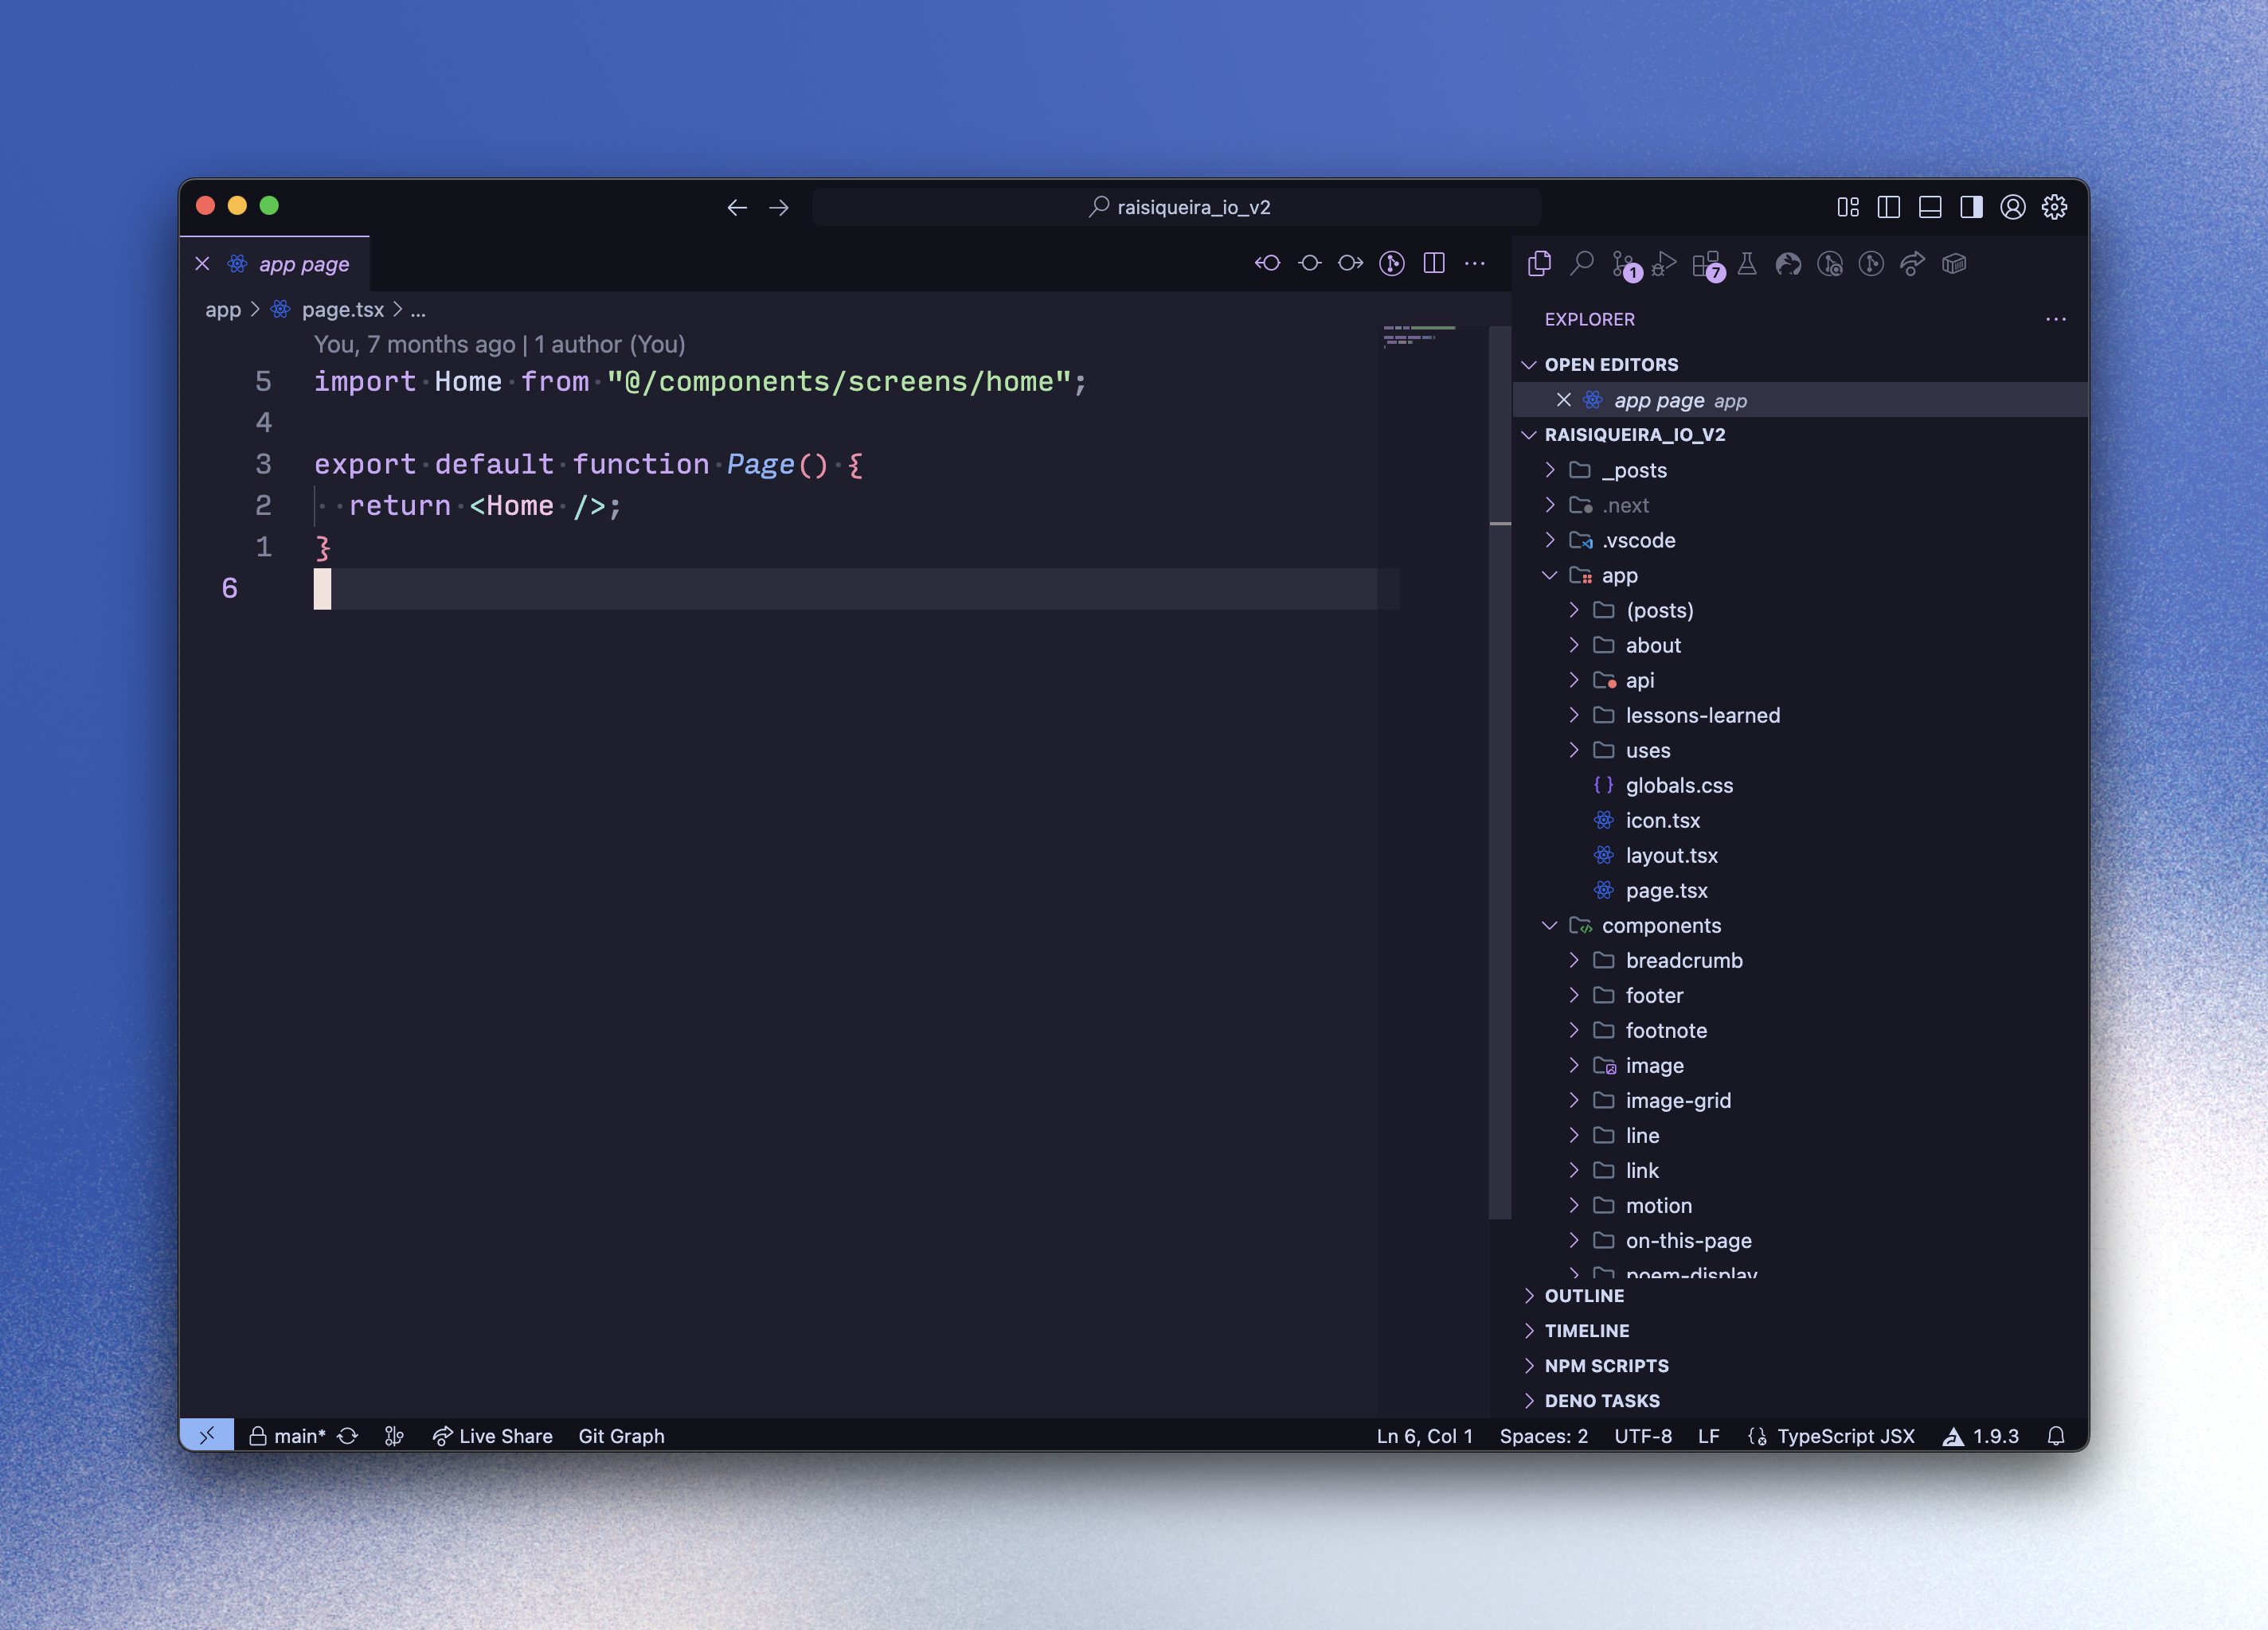Click the 1.9.3 version status item
This screenshot has width=2268, height=1630.
click(x=1980, y=1435)
